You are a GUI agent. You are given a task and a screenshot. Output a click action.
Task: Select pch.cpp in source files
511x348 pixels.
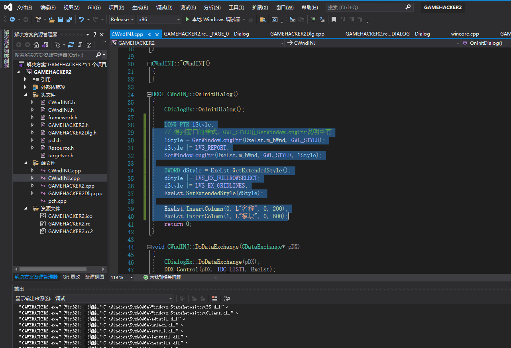click(57, 201)
